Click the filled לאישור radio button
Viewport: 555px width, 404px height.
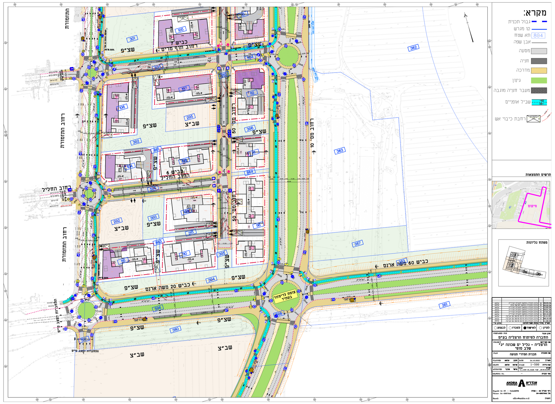525,328
